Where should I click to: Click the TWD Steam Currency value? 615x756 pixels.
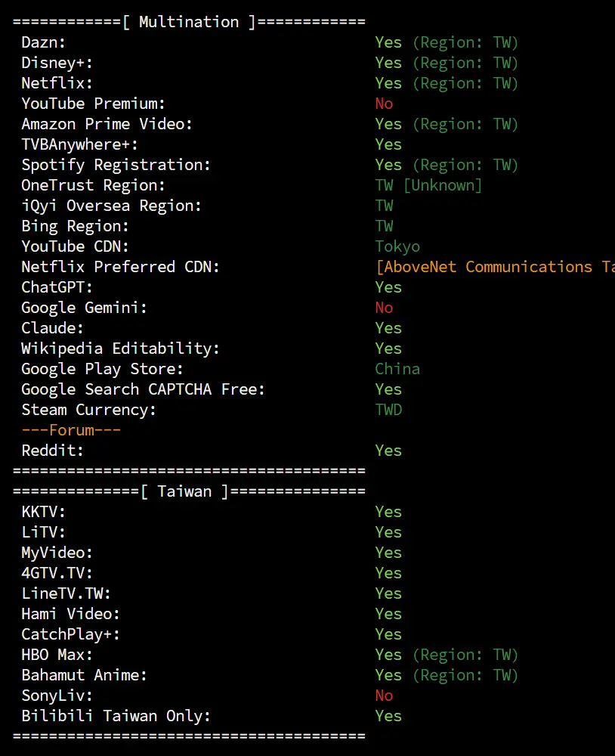click(388, 410)
